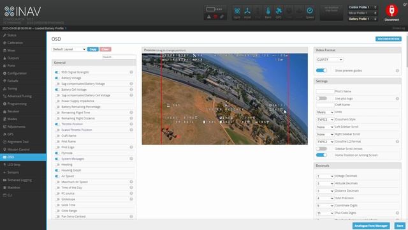Viewport: 408px width, 230px height.
Task: Click help icon for Pilot Logo
Action: tap(131, 147)
